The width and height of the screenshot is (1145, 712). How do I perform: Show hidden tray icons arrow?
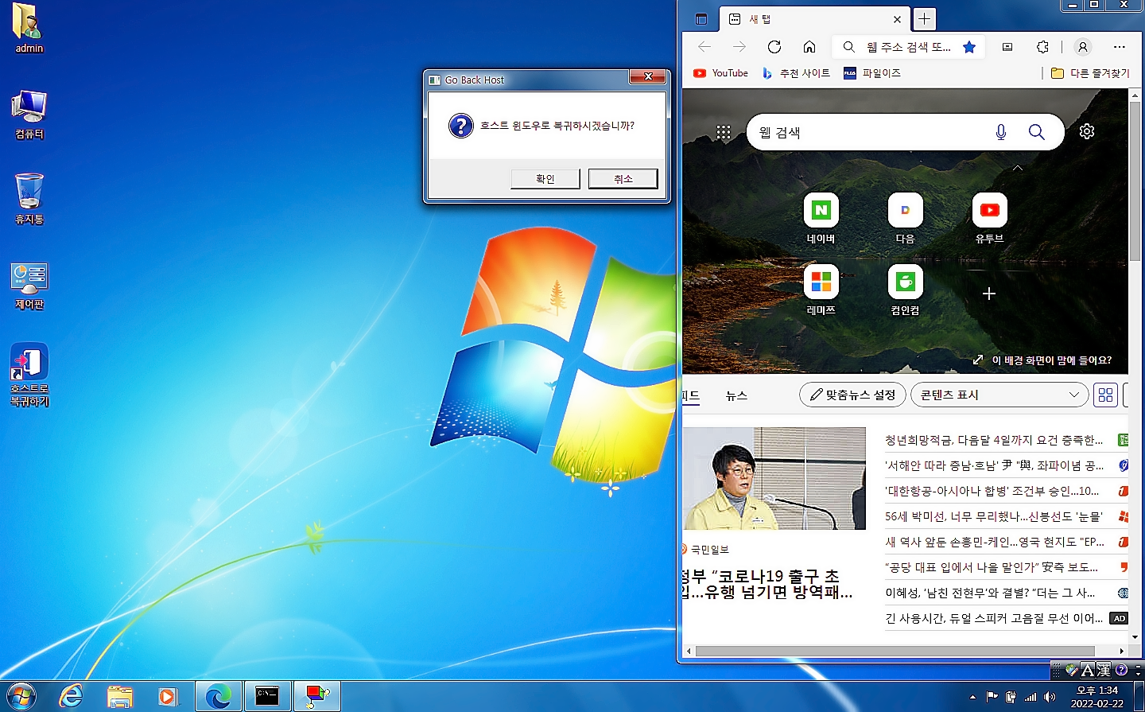[972, 697]
